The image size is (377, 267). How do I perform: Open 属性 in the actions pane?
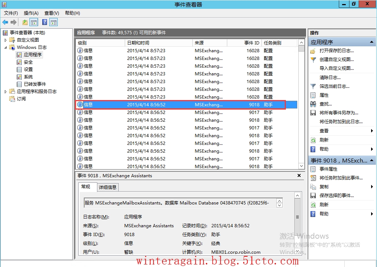tap(324, 95)
